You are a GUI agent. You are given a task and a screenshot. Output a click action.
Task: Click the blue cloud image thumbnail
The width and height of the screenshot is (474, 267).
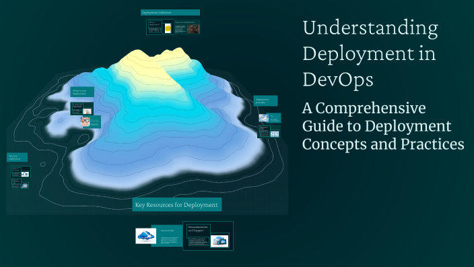point(146,236)
